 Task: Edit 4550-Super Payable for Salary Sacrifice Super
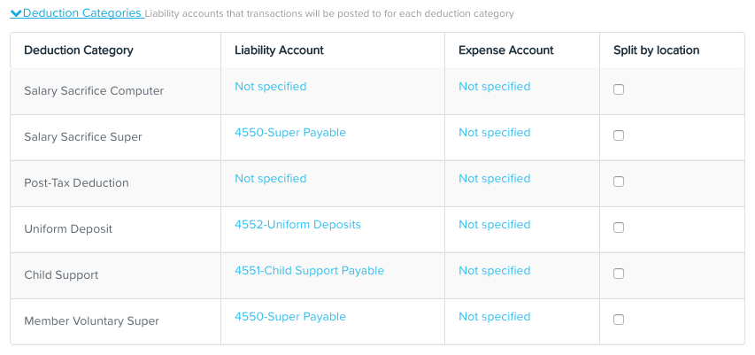pos(290,133)
